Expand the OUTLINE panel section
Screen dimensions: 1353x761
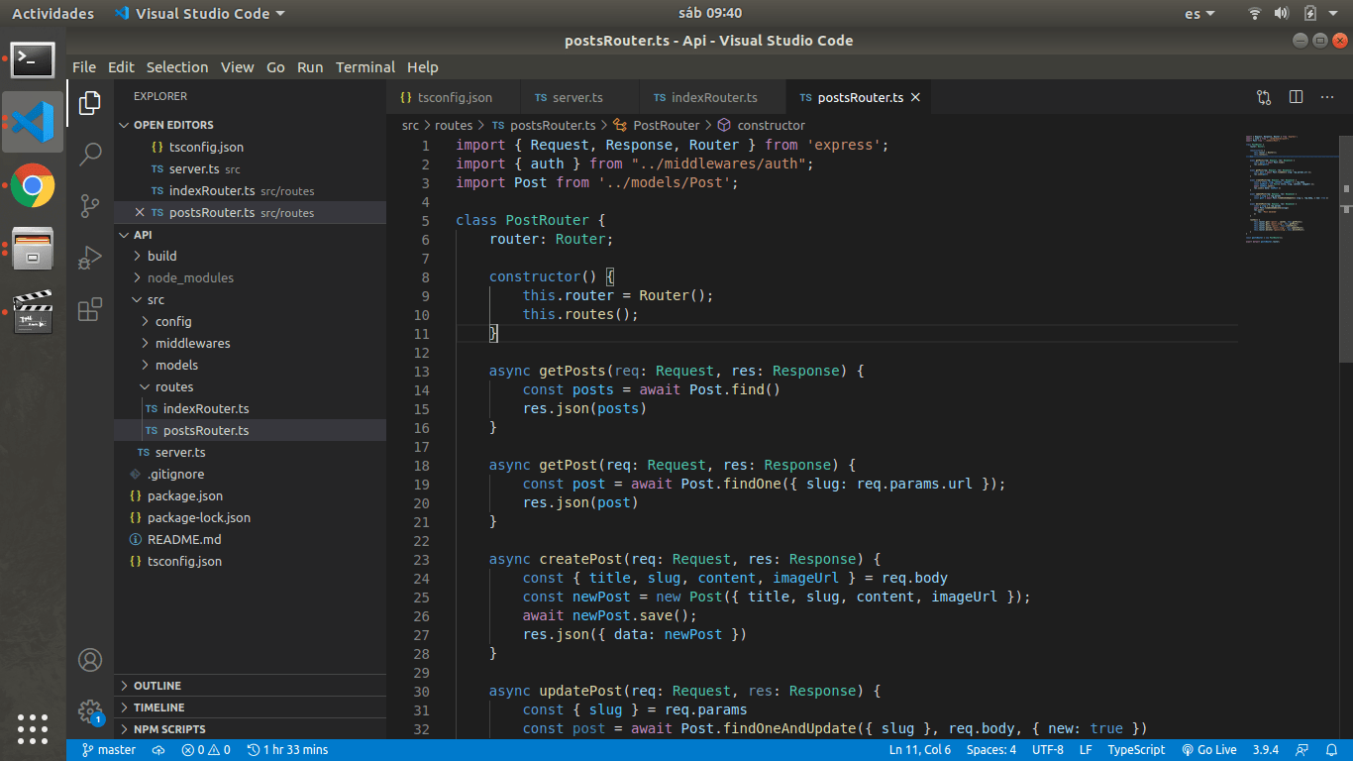tap(157, 686)
